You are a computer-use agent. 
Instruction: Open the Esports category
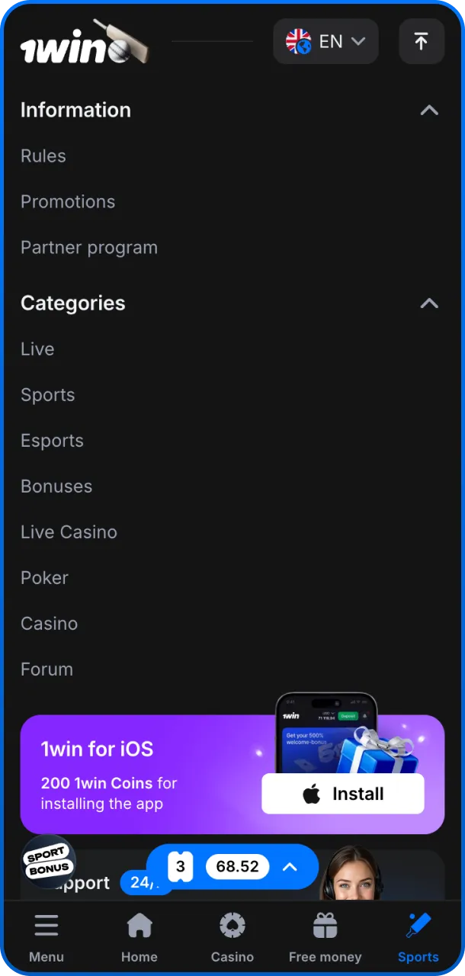(x=52, y=441)
